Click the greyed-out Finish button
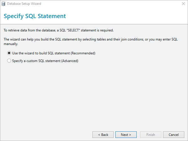This screenshot has height=141, width=188. pos(151,135)
